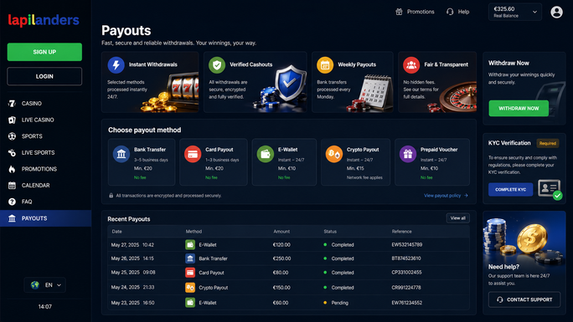This screenshot has width=573, height=322.
Task: Select the Prepaid Voucher gift icon
Action: (x=408, y=154)
